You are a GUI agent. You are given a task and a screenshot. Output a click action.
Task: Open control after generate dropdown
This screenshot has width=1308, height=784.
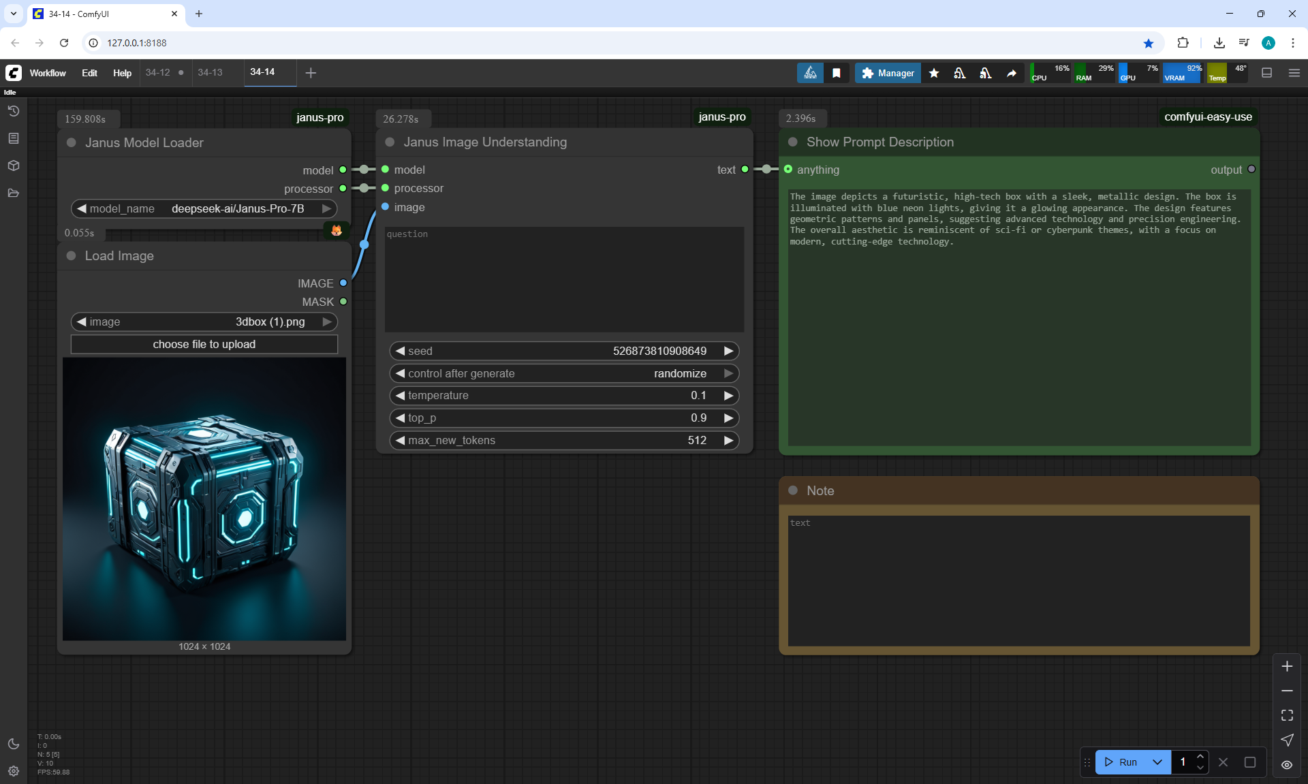coord(563,373)
